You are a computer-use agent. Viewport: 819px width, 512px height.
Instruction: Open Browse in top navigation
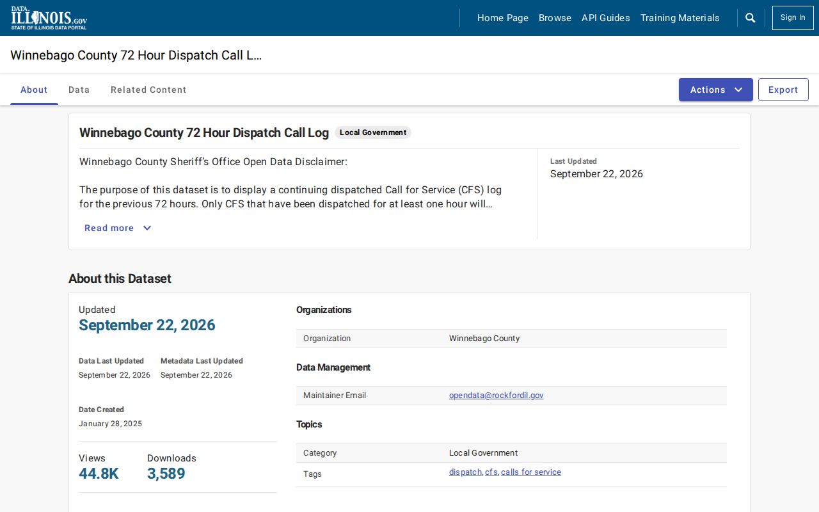[x=555, y=18]
